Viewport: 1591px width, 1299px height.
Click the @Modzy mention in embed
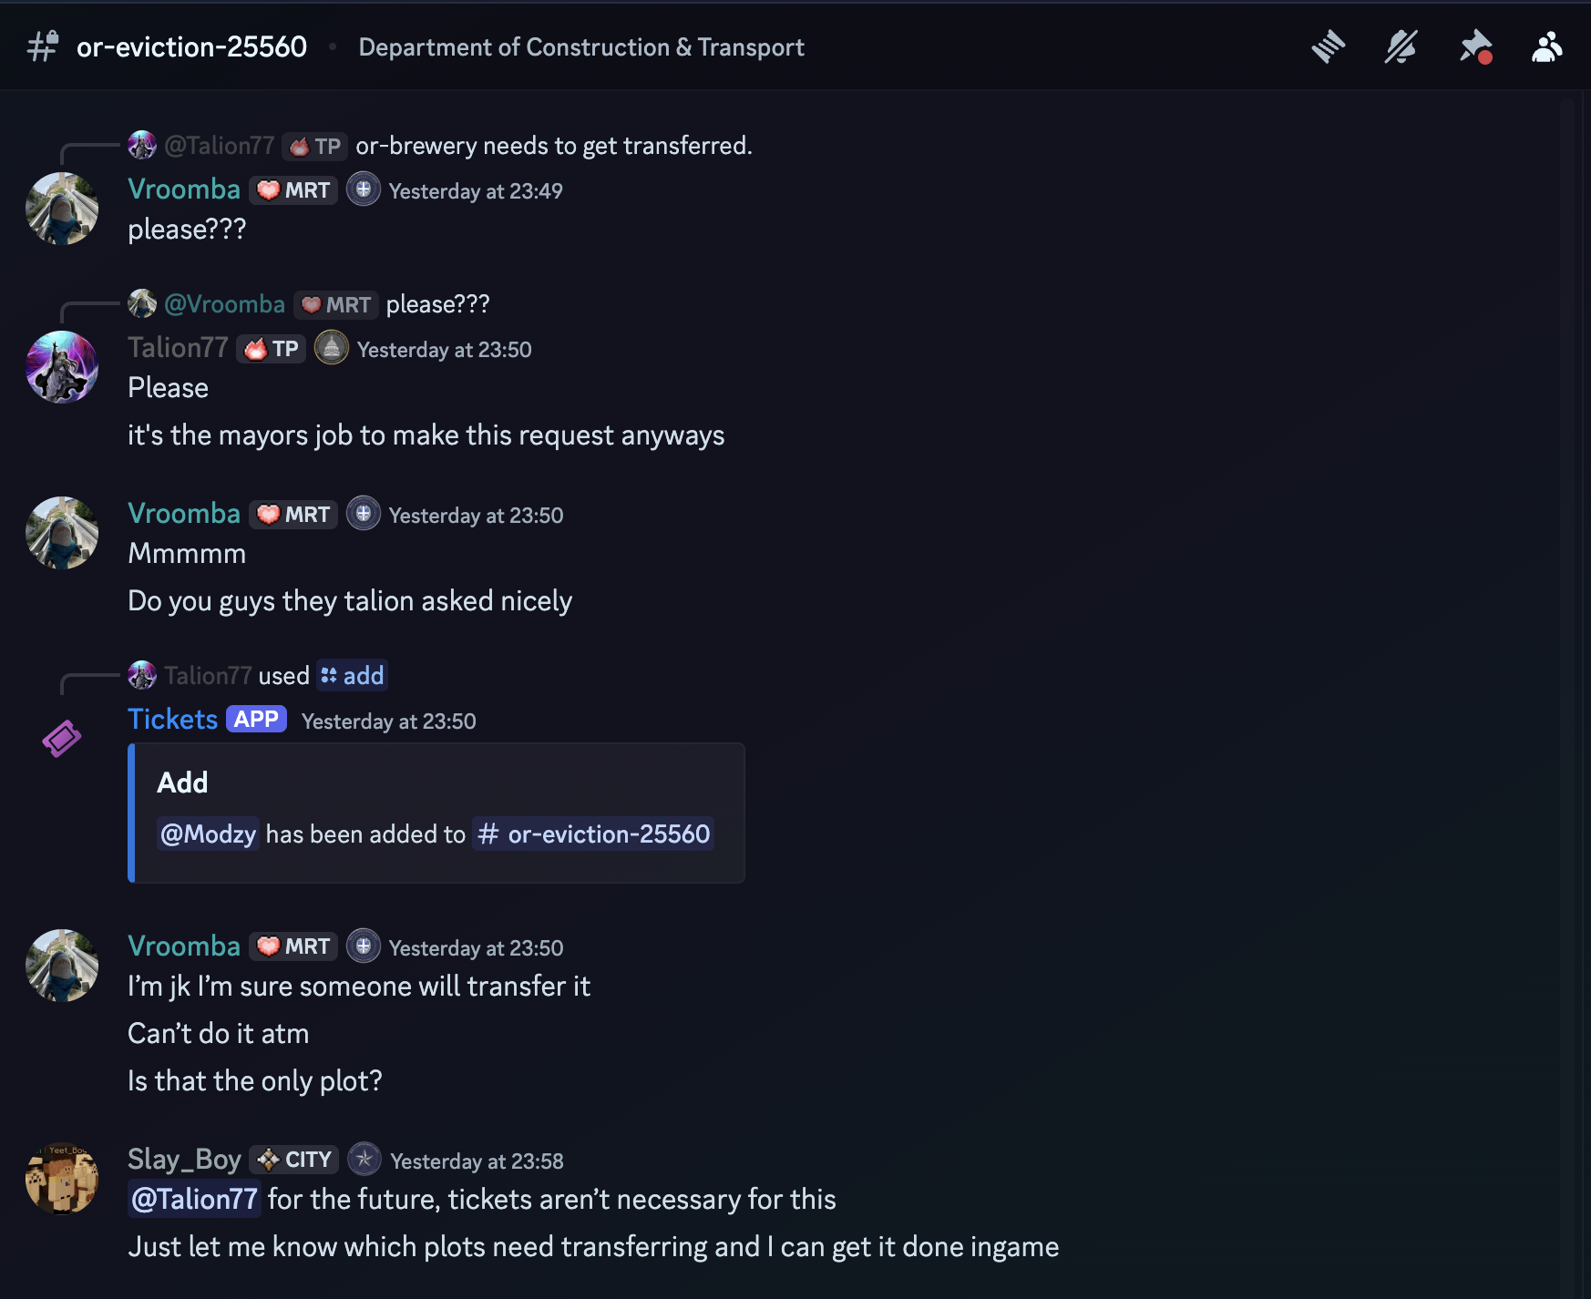tap(208, 834)
